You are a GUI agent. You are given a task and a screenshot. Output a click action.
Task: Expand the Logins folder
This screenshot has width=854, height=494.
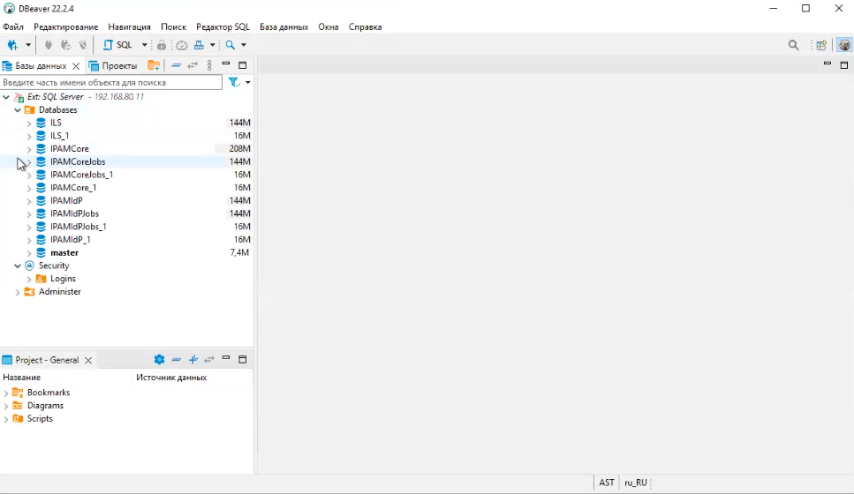click(x=29, y=279)
